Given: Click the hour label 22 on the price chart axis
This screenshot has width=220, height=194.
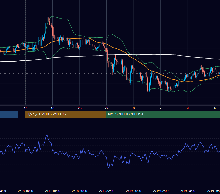Looking at the screenshot, I should [x=107, y=108].
